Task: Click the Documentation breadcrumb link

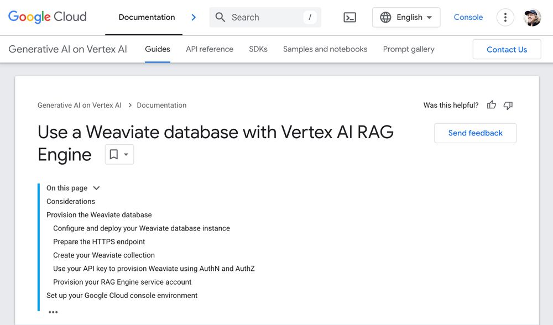Action: coord(161,106)
